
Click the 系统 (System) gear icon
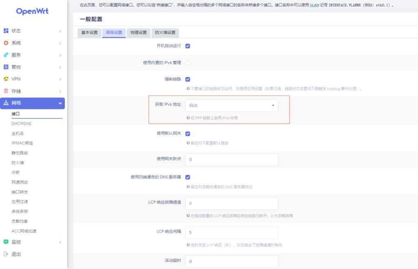click(x=6, y=43)
